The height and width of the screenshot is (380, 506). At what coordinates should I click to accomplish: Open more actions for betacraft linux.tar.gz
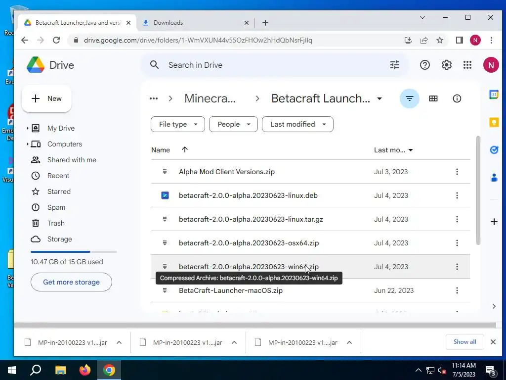coord(457,219)
